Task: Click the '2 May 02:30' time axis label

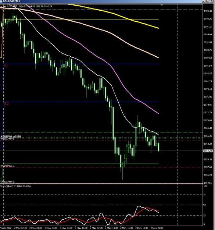Action: 21,228
